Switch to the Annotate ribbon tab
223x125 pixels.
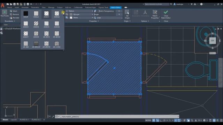tap(25, 7)
